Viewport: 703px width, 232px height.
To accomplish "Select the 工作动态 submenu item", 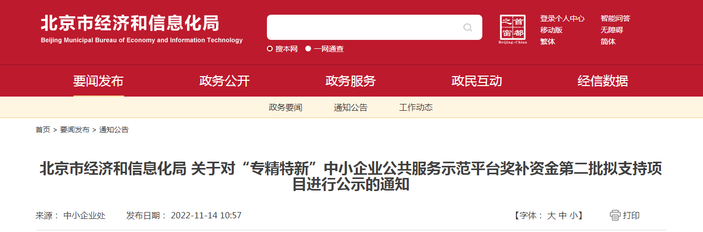I will (x=416, y=108).
